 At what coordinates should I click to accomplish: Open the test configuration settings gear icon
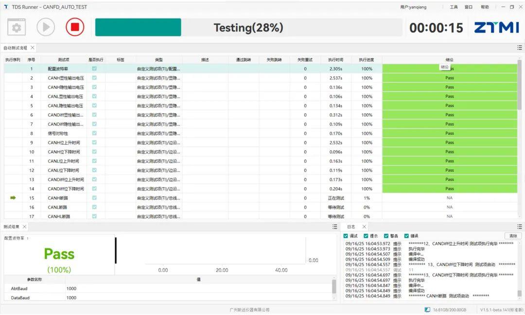(16, 27)
